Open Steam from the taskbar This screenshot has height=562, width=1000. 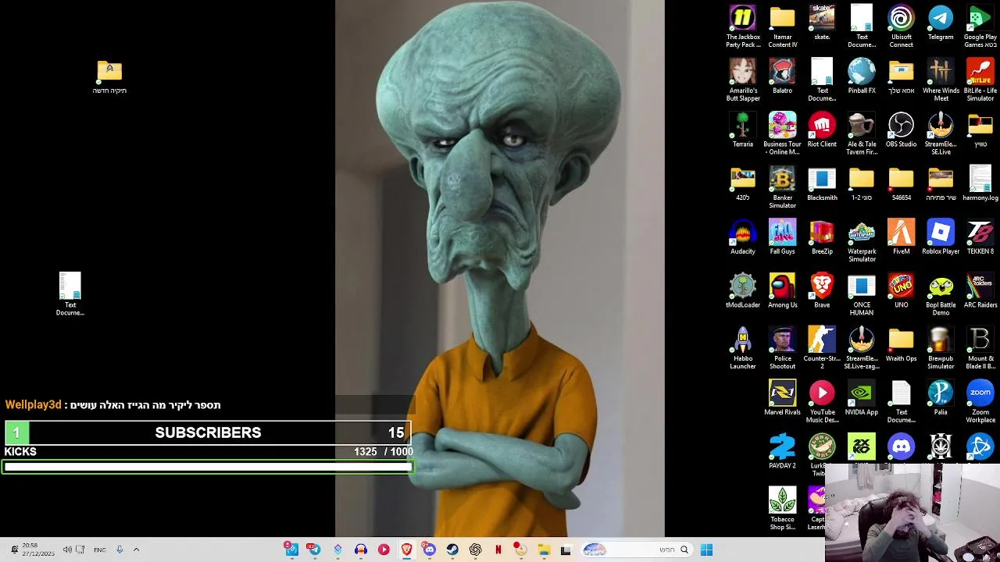click(x=452, y=550)
